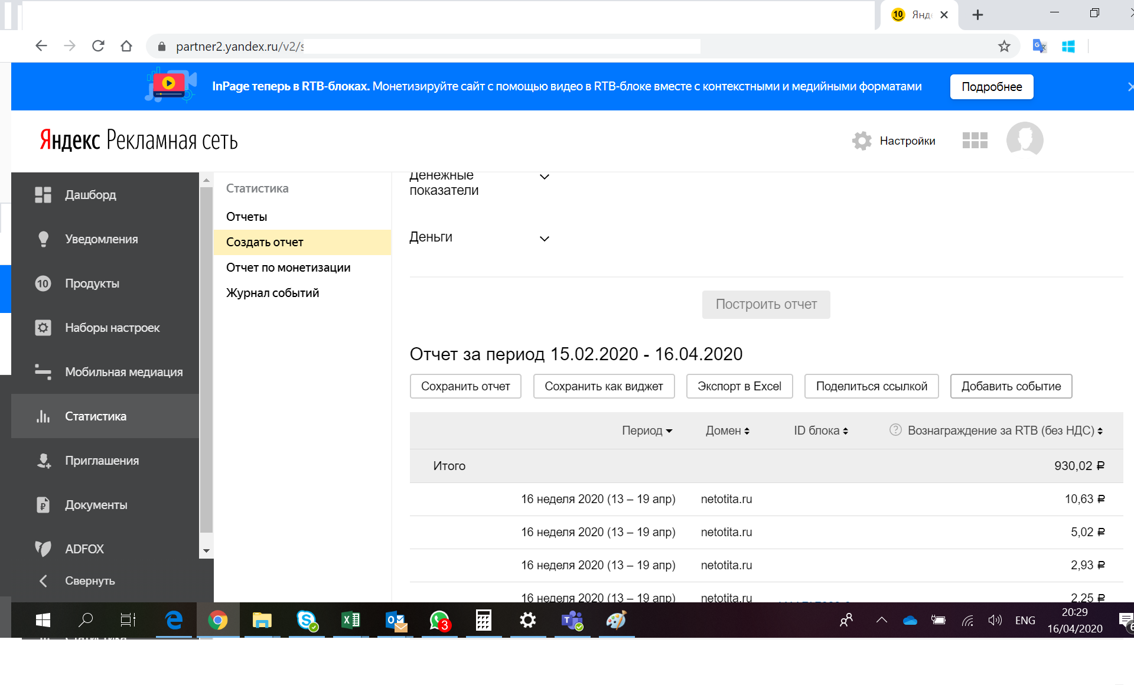The image size is (1134, 685).
Task: Bookmark page with star icon
Action: pyautogui.click(x=1004, y=46)
